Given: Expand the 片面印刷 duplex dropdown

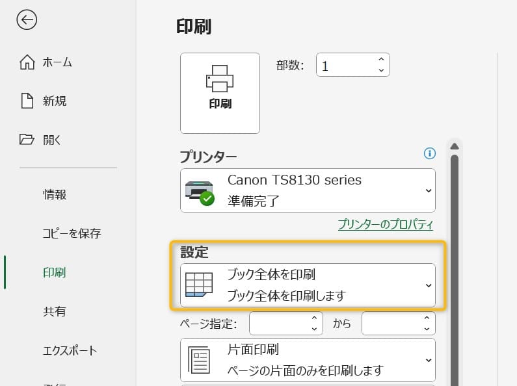Looking at the screenshot, I should [x=428, y=360].
